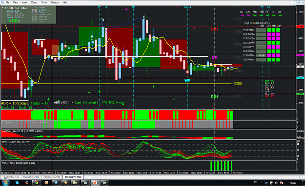
Task: Click the cyan WP weekly pivot label
Action: click(187, 80)
